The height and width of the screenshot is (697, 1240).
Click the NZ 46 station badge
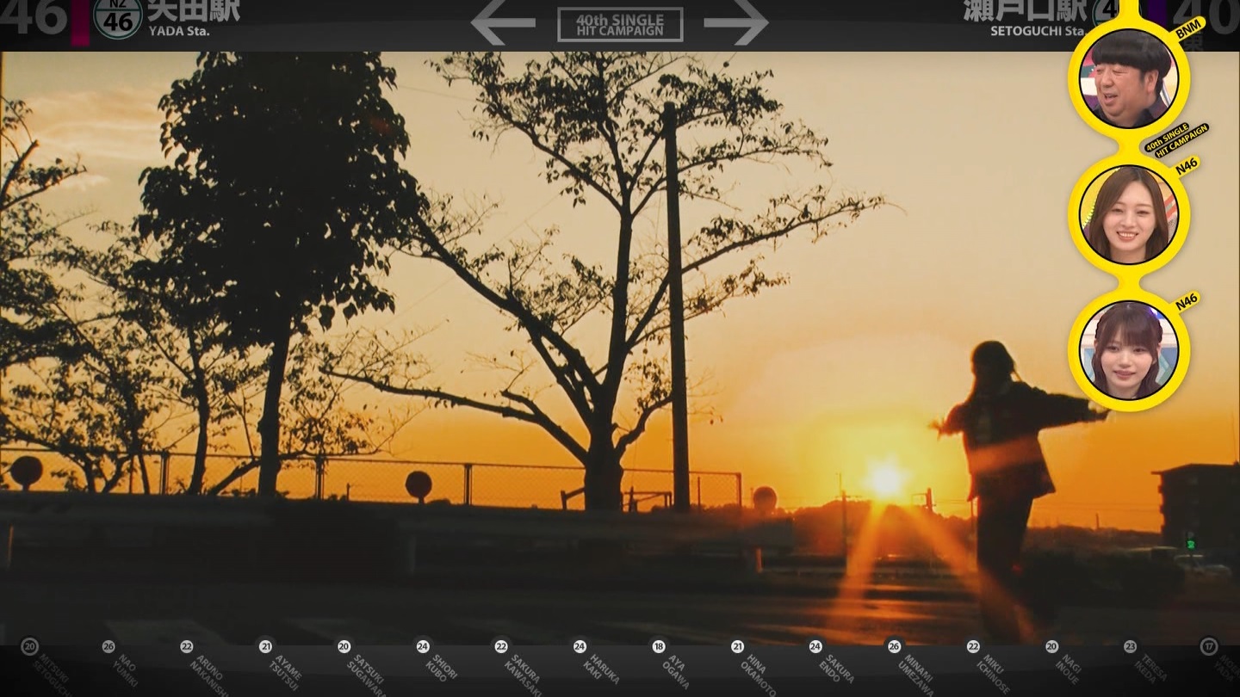pyautogui.click(x=118, y=18)
